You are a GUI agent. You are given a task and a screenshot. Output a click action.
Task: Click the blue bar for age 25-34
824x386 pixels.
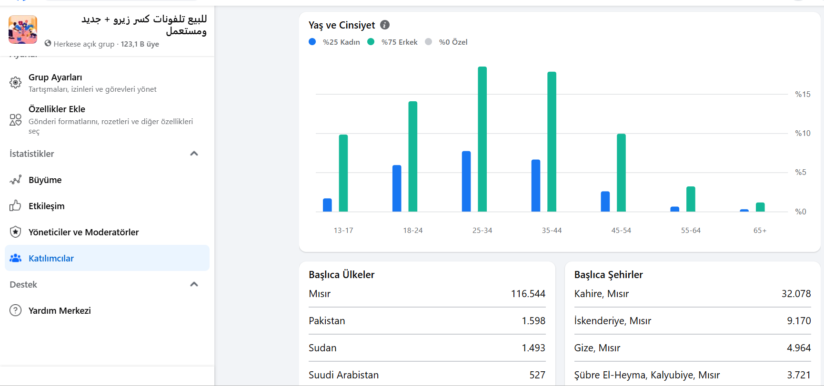466,181
